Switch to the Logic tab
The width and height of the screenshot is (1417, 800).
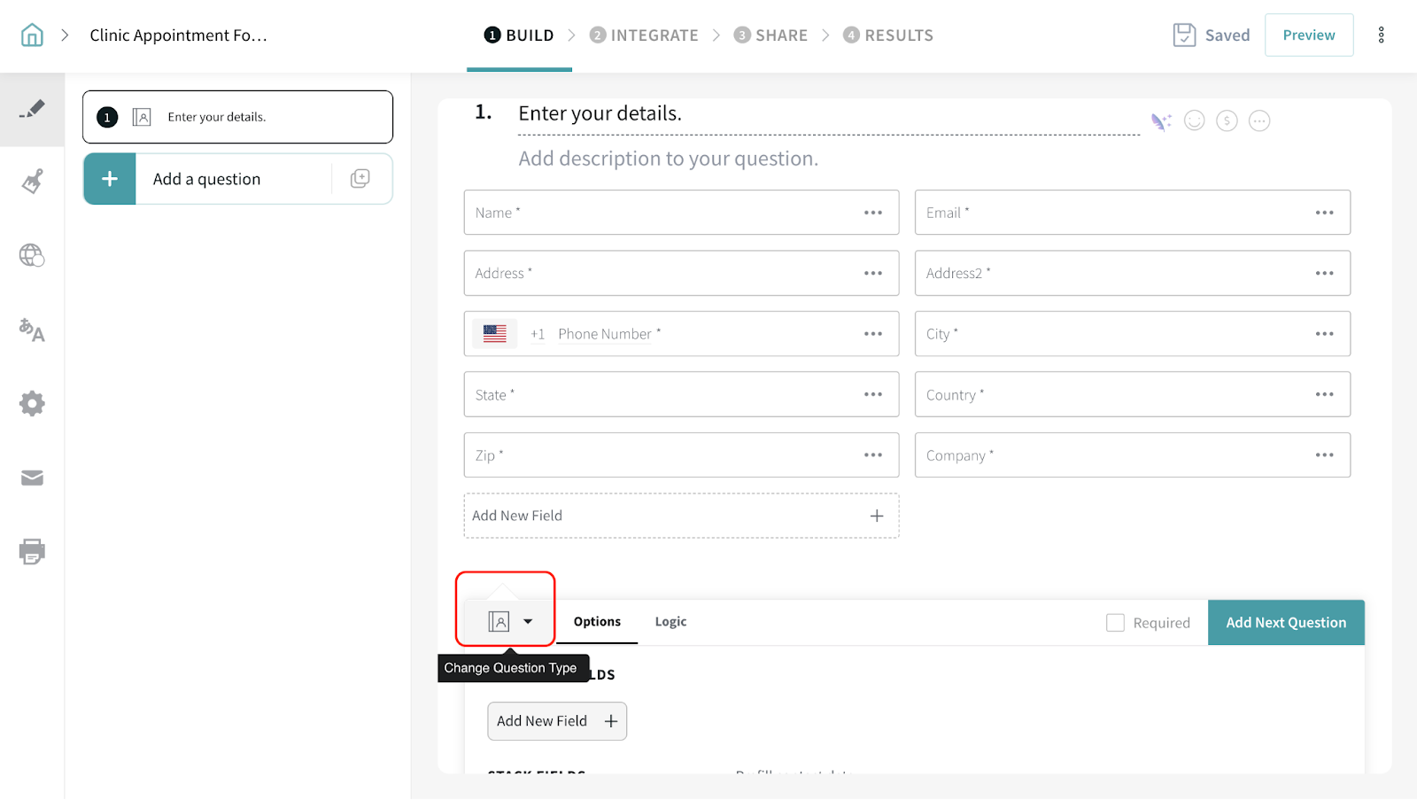(x=670, y=622)
